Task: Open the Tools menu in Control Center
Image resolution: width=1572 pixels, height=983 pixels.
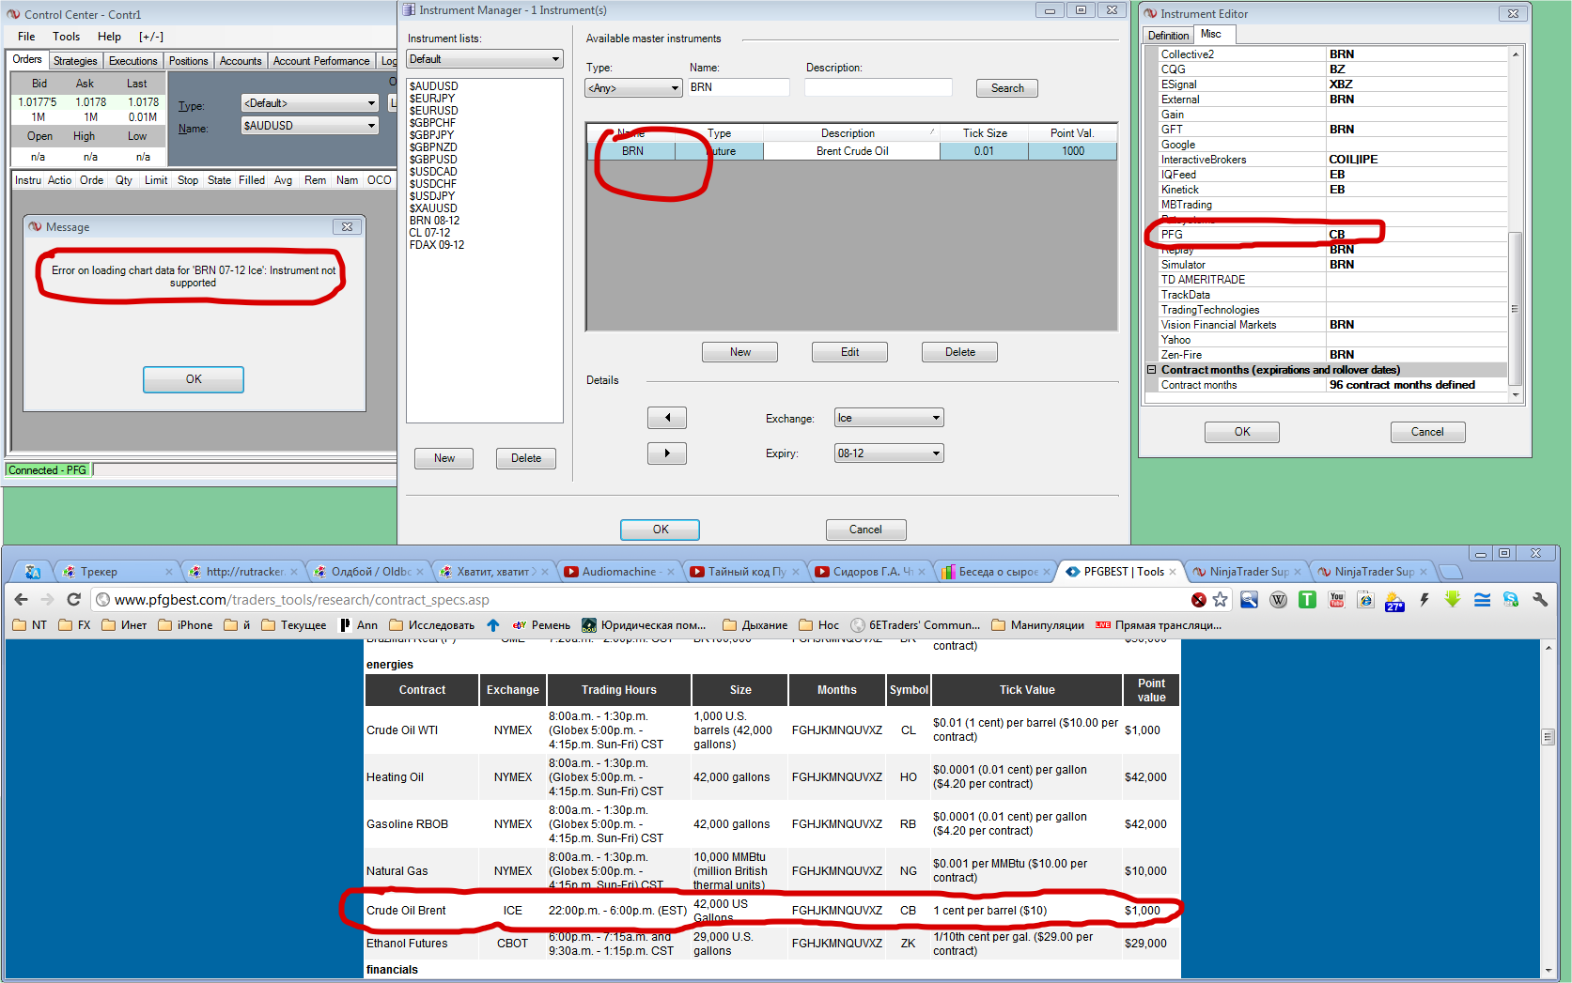Action: tap(66, 37)
